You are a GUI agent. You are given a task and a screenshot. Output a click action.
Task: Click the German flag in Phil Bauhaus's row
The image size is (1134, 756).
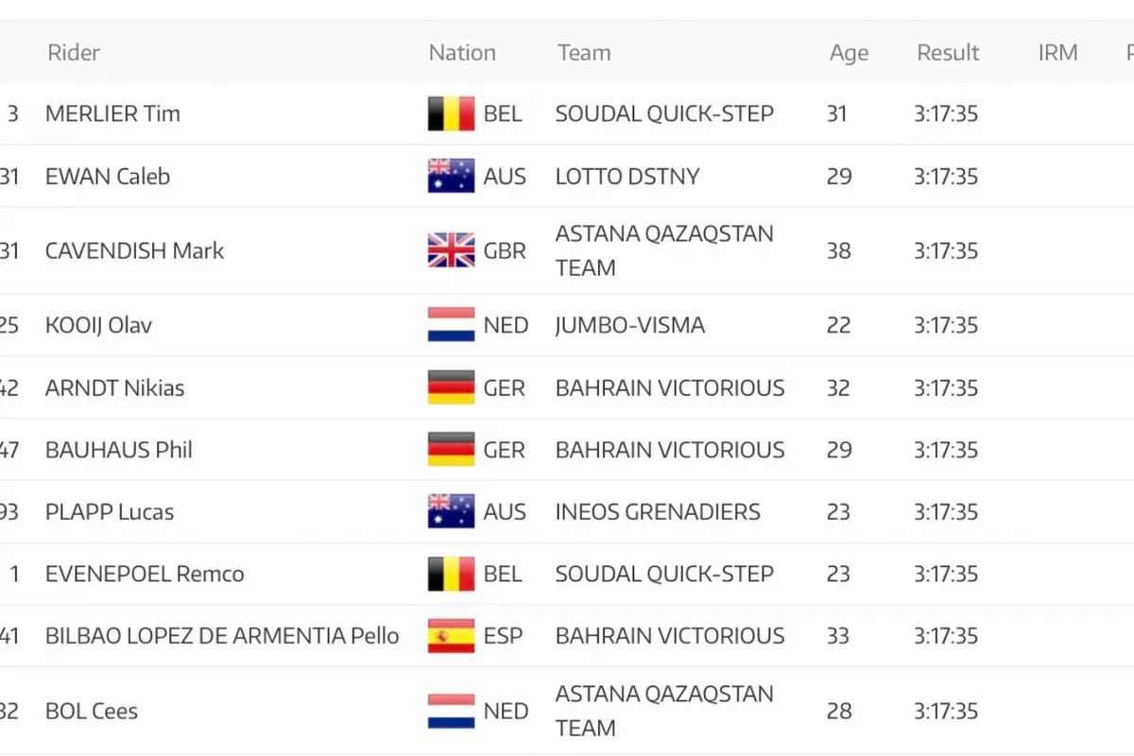coord(451,450)
